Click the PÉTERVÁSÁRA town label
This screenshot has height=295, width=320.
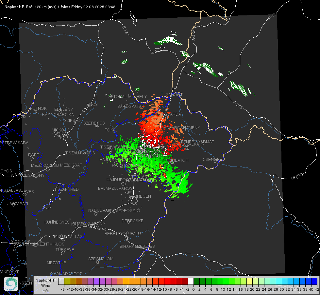pyautogui.click(x=14, y=143)
